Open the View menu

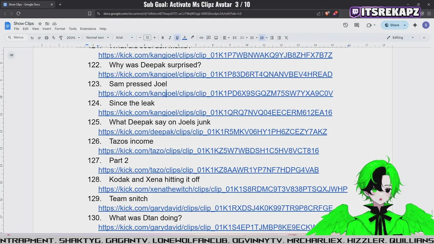(35, 29)
